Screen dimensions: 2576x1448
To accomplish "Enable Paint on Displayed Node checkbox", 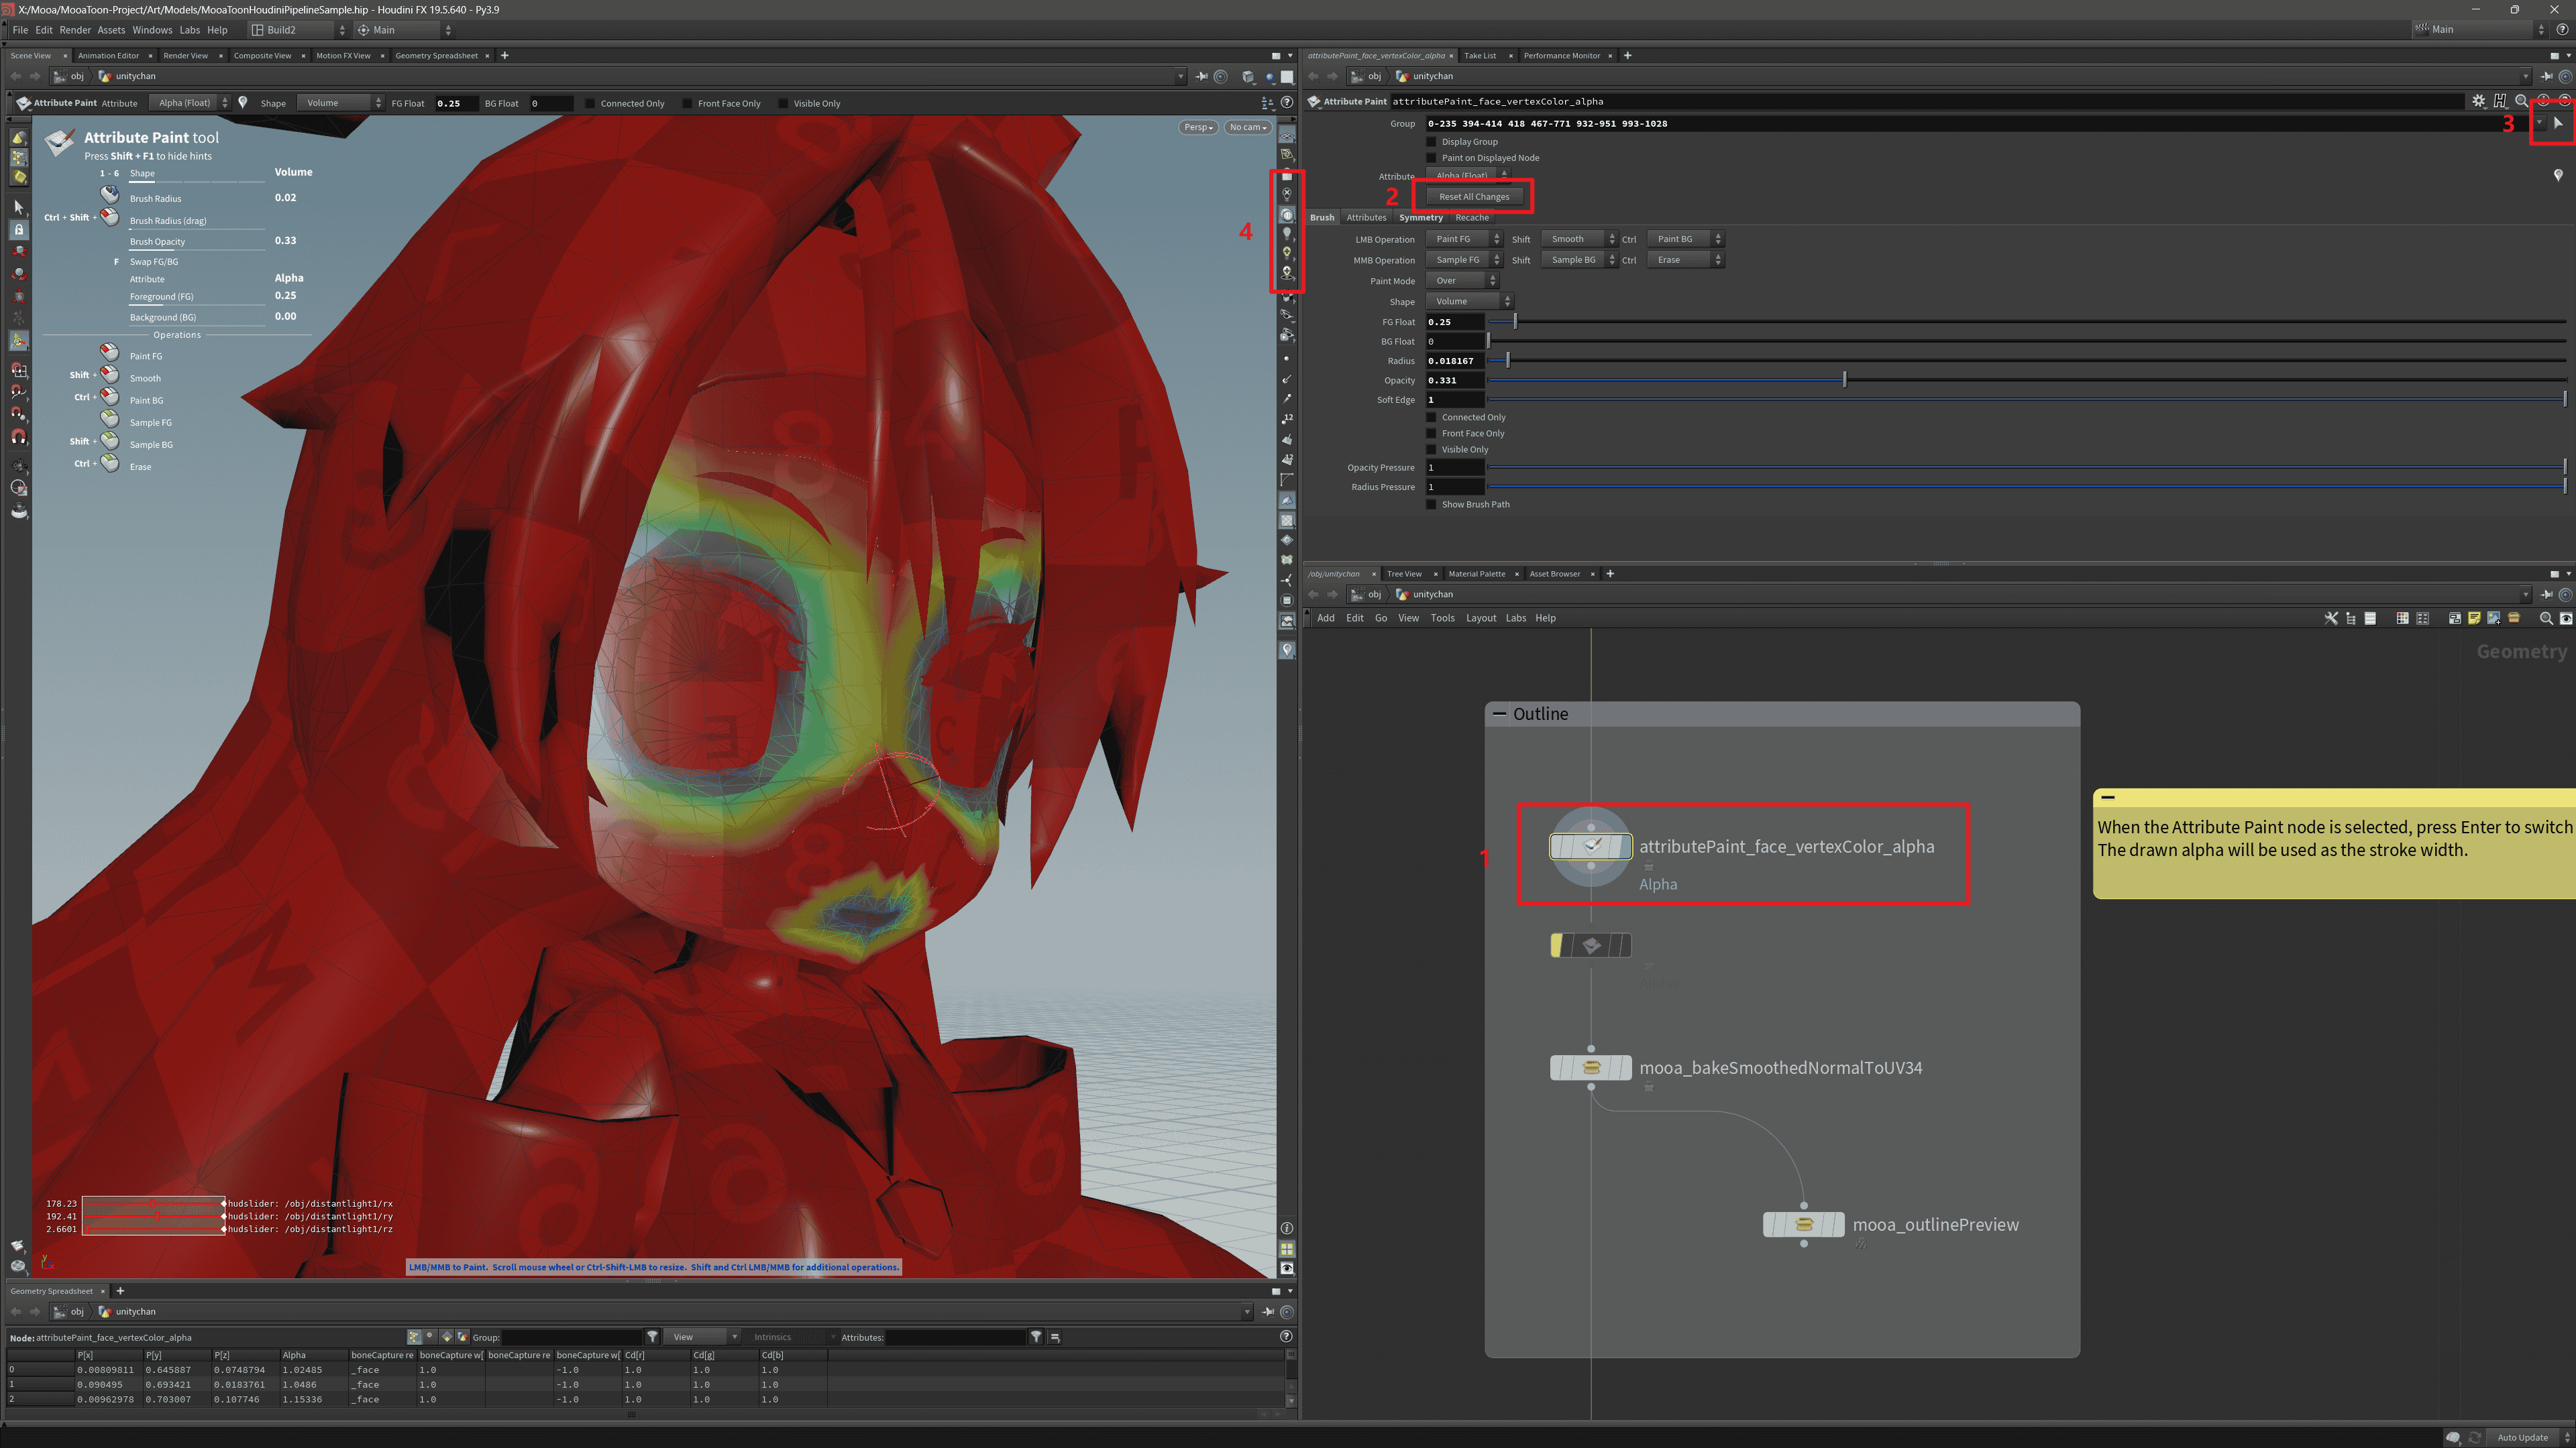I will point(1431,158).
